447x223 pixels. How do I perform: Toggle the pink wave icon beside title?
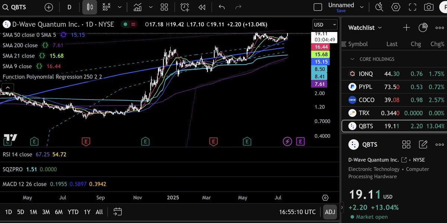pyautogui.click(x=133, y=24)
